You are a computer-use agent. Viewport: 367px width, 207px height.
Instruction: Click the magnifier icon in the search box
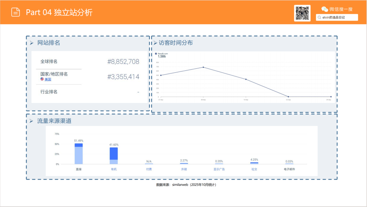[x=319, y=17]
